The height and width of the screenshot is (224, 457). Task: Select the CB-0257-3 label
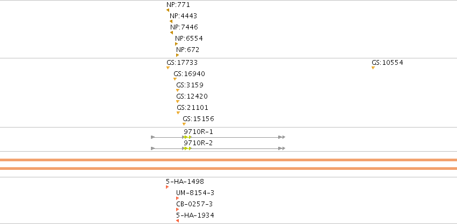pos(194,204)
